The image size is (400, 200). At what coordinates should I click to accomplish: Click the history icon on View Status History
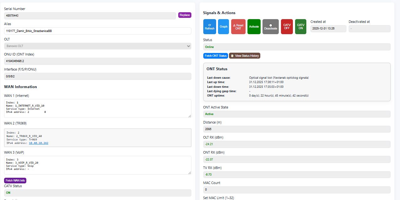[232, 55]
